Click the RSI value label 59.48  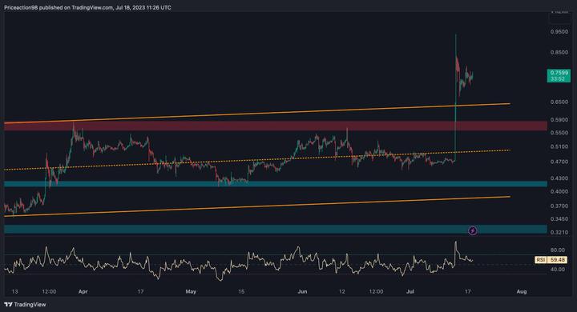[557, 260]
